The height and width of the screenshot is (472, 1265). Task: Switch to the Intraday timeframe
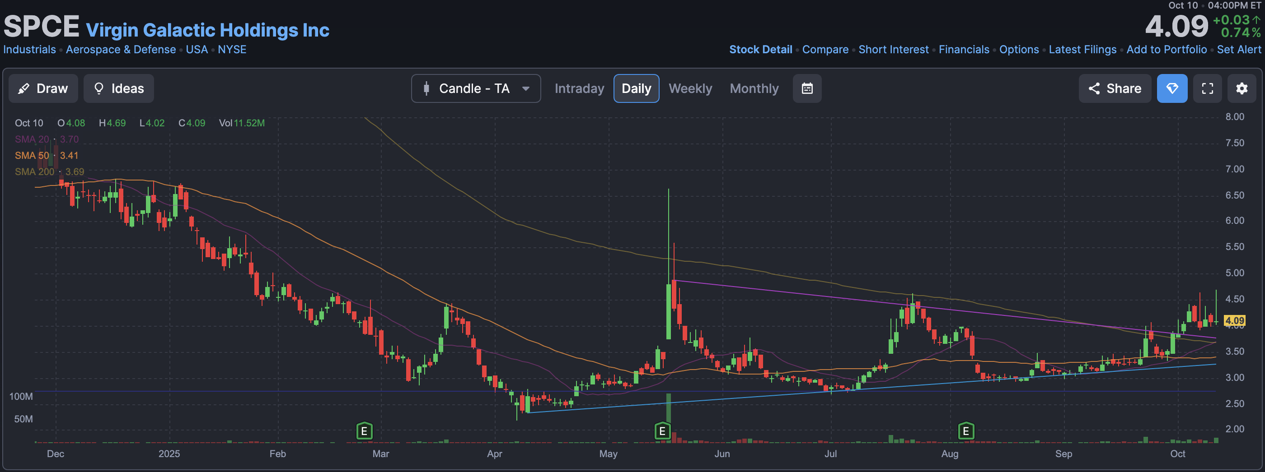pyautogui.click(x=579, y=88)
